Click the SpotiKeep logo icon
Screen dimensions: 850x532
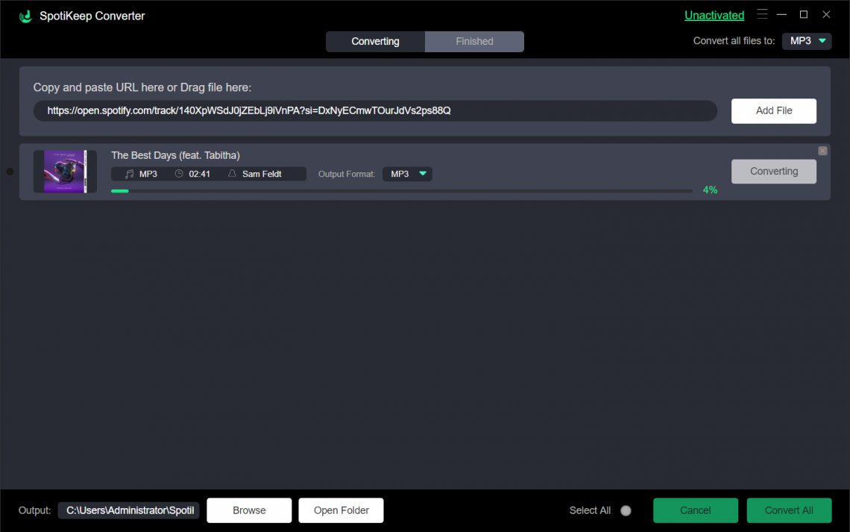[x=24, y=15]
